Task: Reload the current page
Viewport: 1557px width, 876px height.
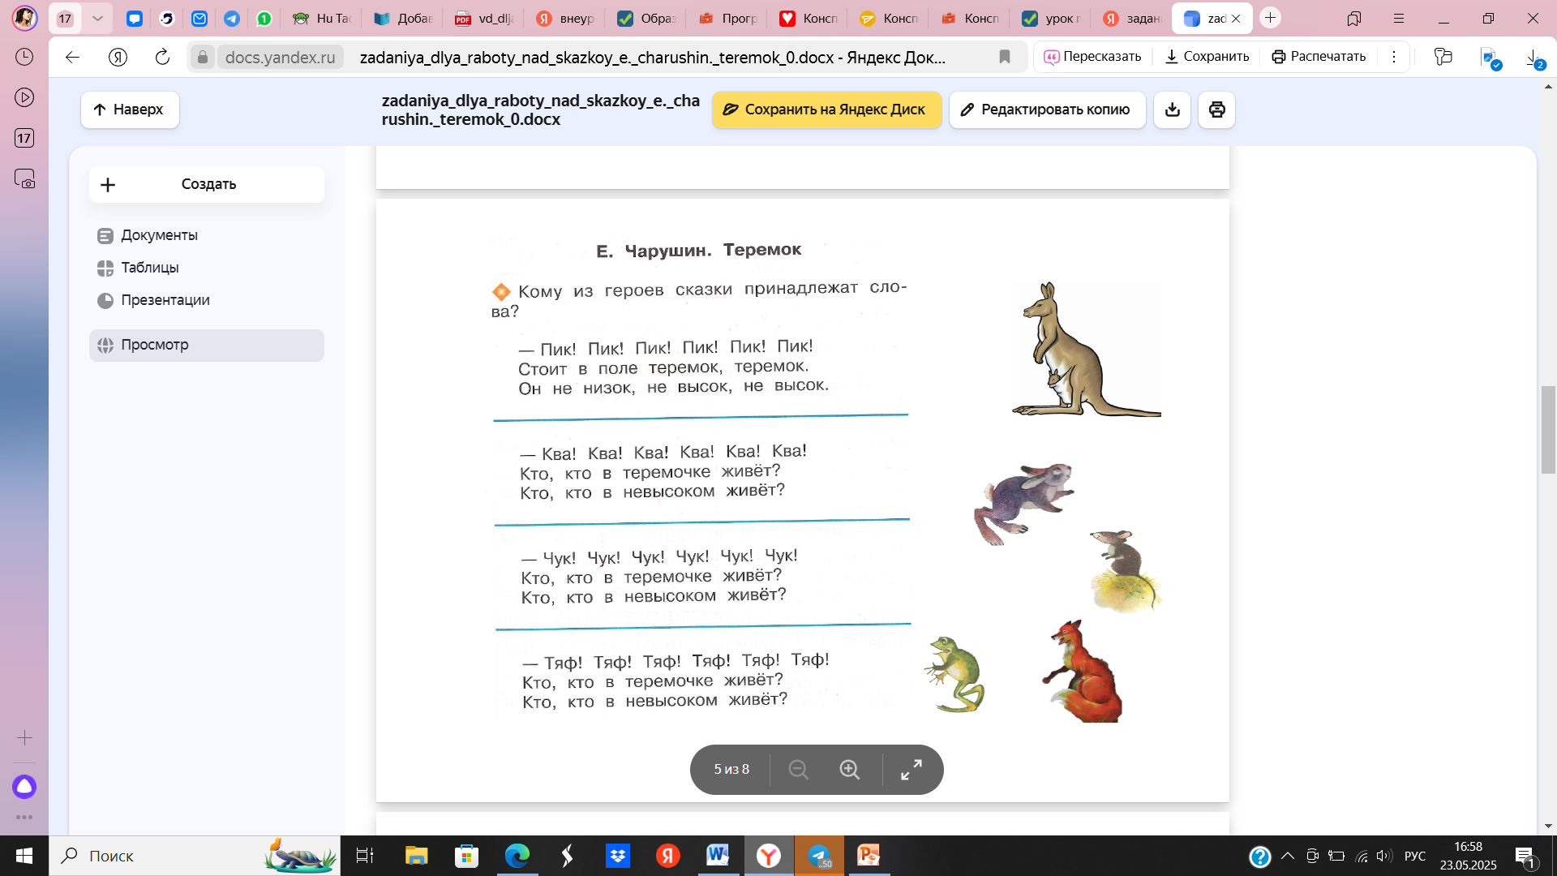Action: [x=162, y=57]
